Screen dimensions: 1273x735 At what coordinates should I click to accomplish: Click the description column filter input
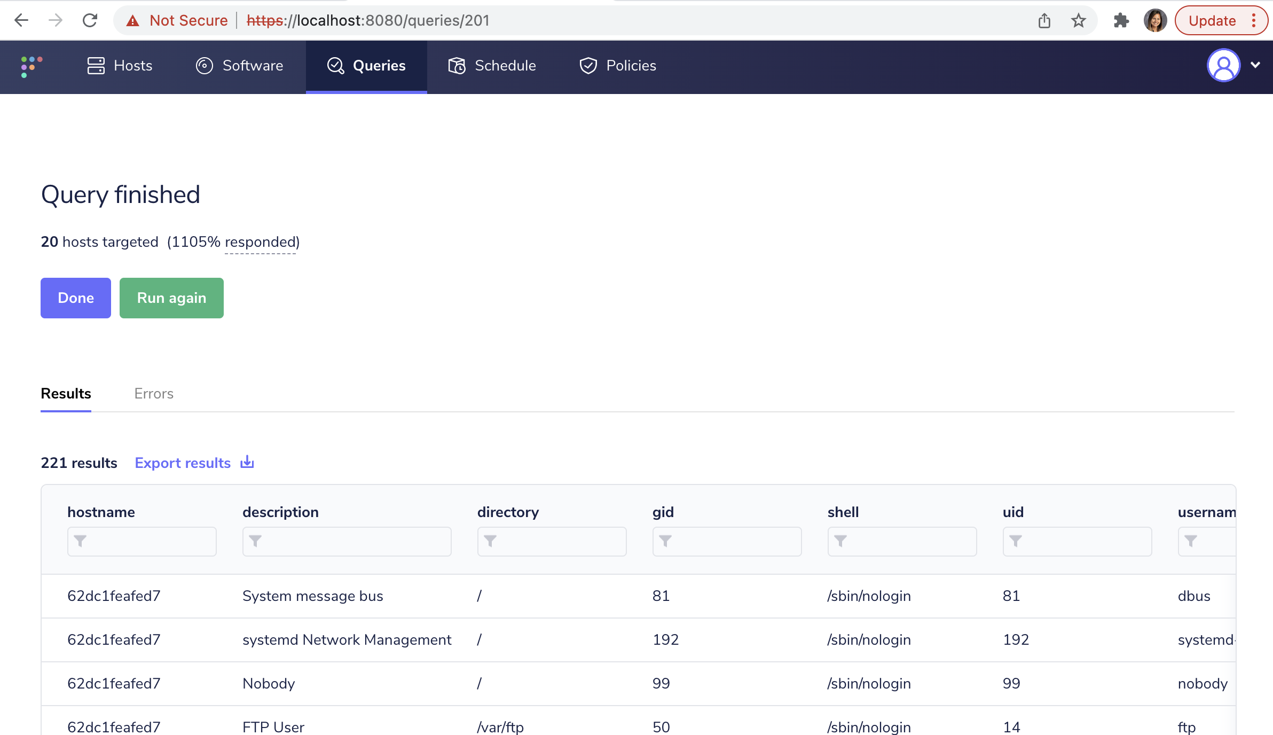(347, 541)
